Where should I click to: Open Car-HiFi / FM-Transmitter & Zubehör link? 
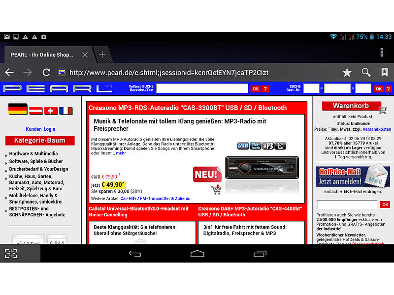tap(156, 199)
